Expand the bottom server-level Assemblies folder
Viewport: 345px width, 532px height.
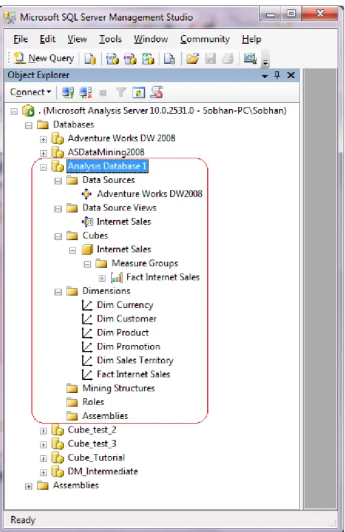29,486
